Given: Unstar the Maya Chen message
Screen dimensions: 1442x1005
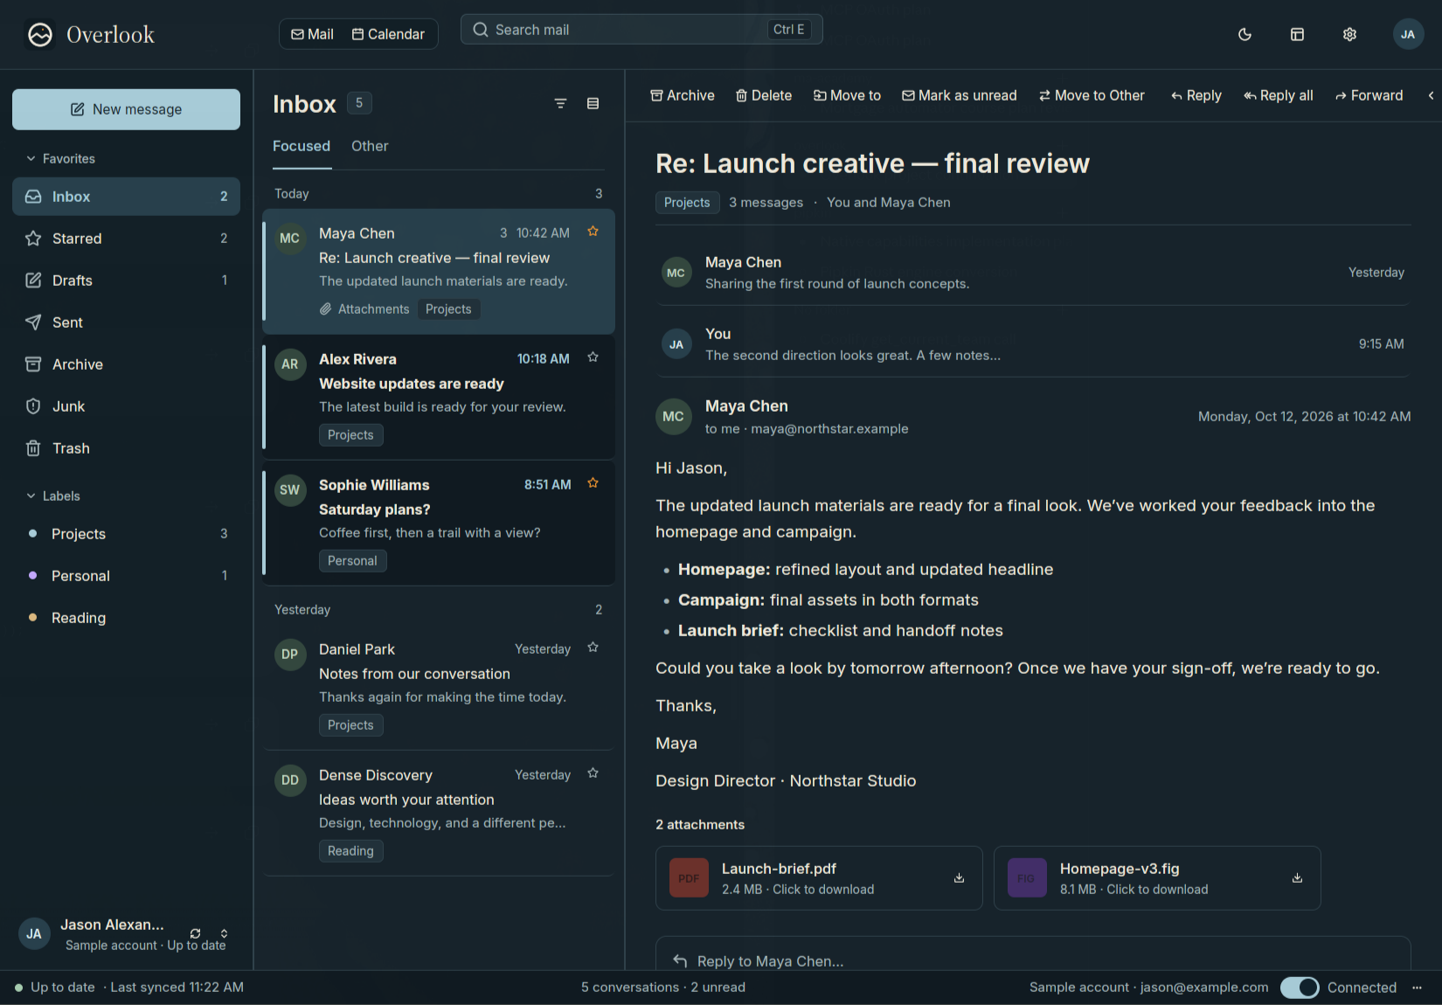Looking at the screenshot, I should coord(593,232).
